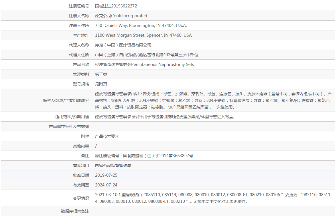The height and width of the screenshot is (218, 335).
Task: Select the structure composition description paragraph
Action: [x=213, y=100]
